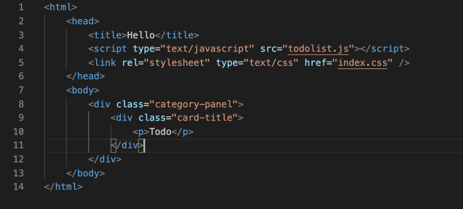This screenshot has height=209, width=463.
Task: Click the closing script tag on line 4
Action: pos(385,49)
